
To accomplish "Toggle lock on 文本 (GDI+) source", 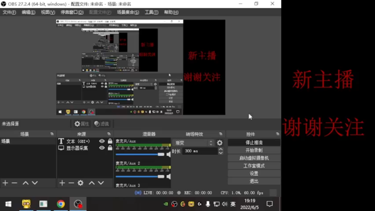I will pos(110,141).
